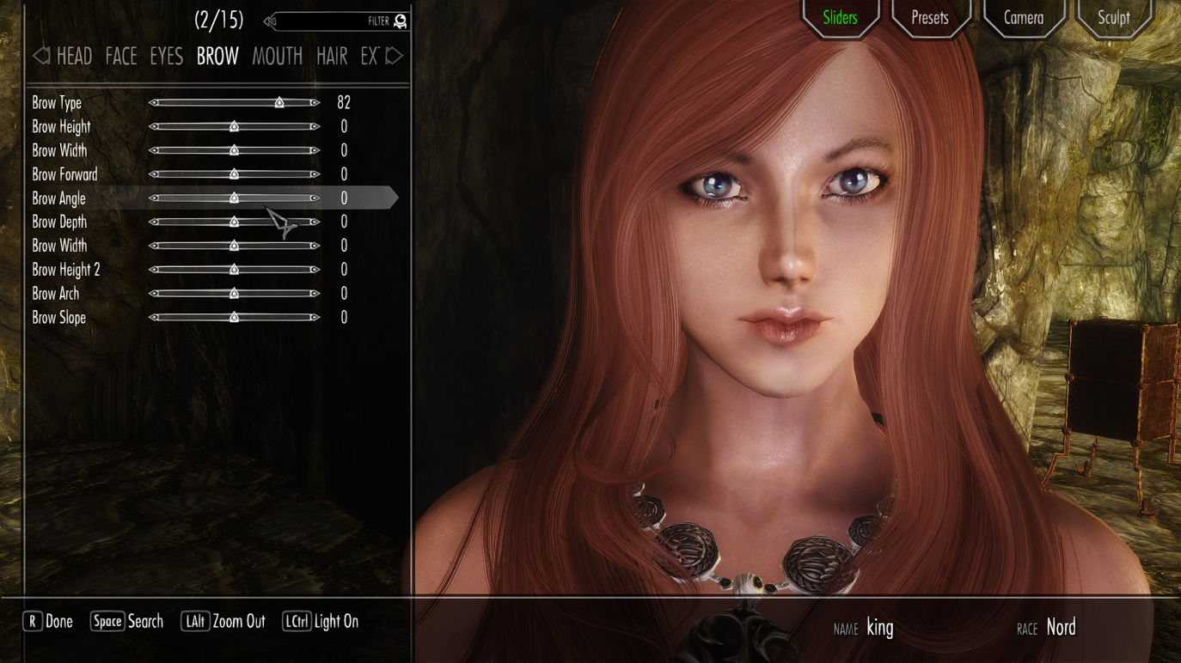Click the Brow Type slider handle
Screen dimensions: 1181x663
(279, 103)
